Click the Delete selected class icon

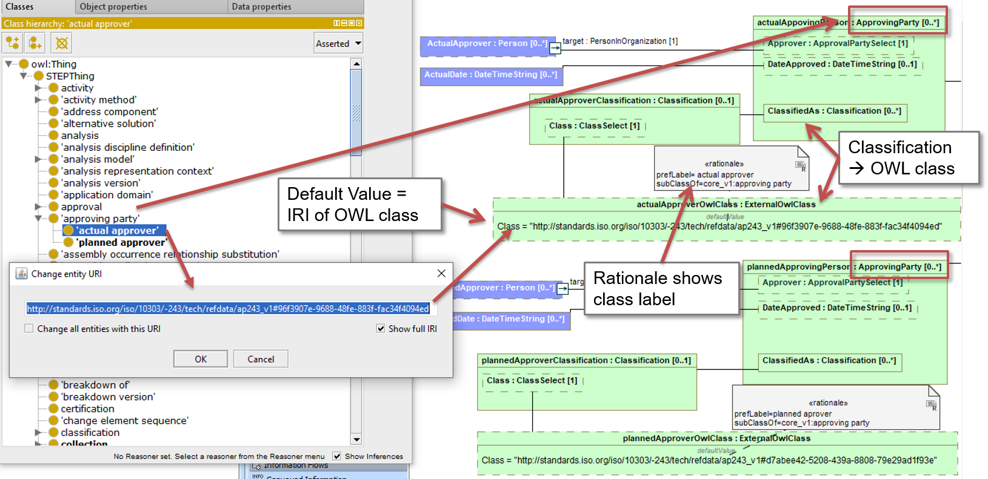click(x=61, y=43)
